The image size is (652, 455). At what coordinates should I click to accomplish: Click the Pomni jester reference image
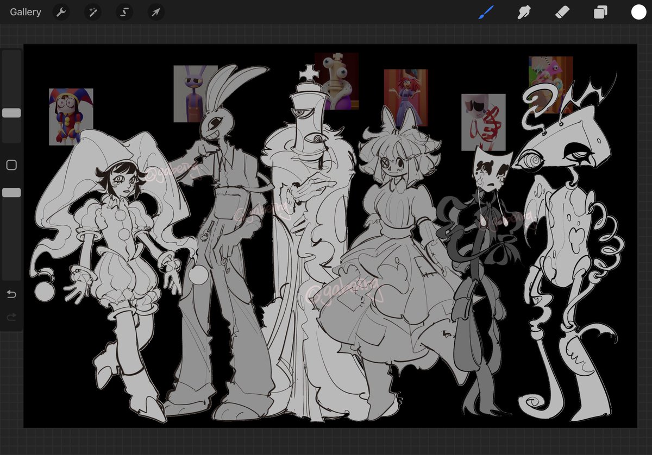pos(71,117)
